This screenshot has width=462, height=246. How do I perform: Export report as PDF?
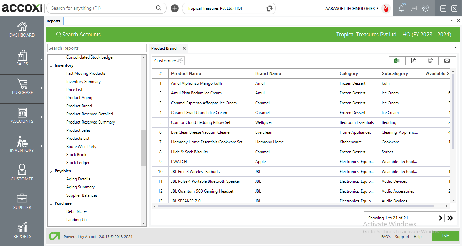tap(414, 61)
